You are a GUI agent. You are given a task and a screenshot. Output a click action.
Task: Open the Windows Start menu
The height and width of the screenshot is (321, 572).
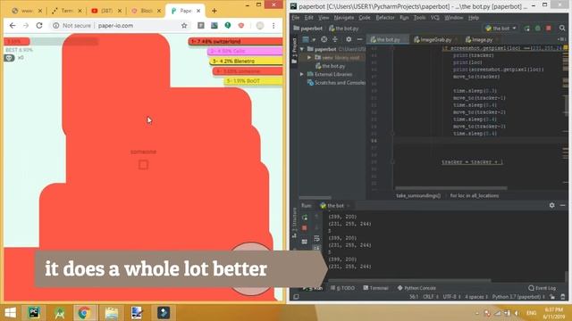tap(10, 313)
